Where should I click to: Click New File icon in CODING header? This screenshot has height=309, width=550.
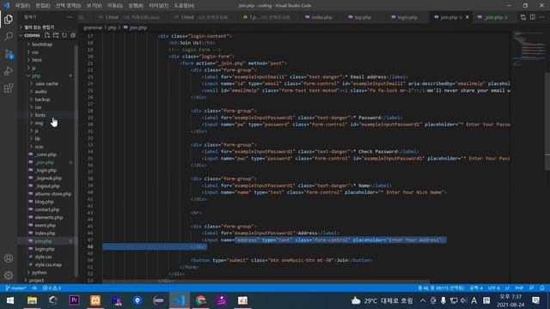point(47,35)
